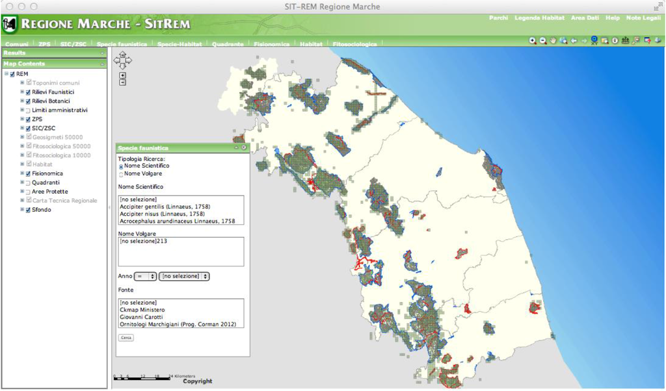Select the identify info tool
Screen dimensions: 666x391
tap(615, 40)
